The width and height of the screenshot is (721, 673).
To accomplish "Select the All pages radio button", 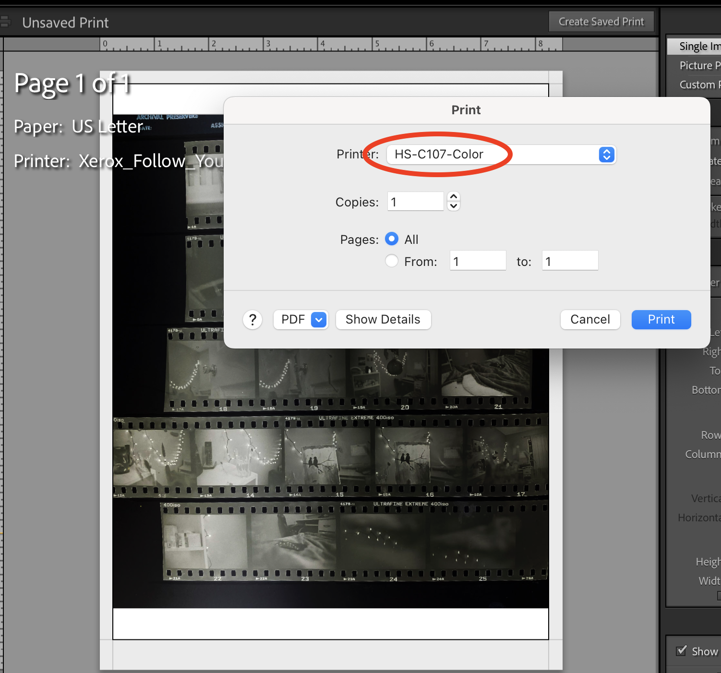I will (392, 239).
